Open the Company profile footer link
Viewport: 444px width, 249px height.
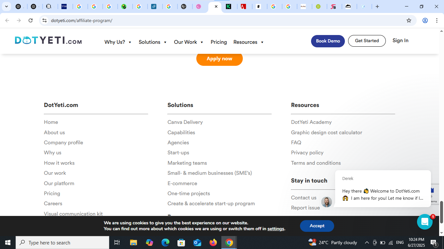coord(63,143)
